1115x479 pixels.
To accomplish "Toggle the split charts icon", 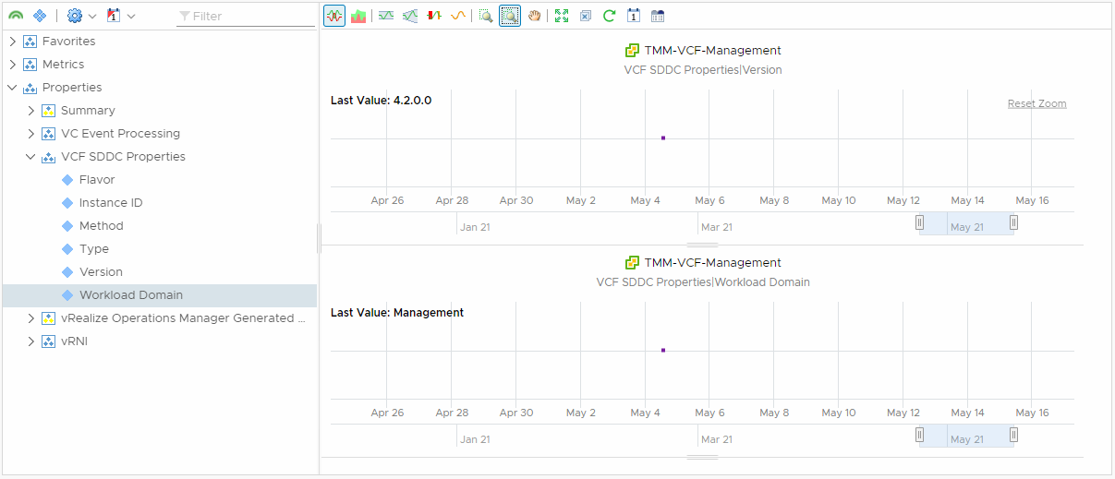I will (334, 16).
